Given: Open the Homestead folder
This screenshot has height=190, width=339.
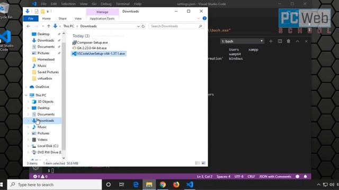Looking at the screenshot, I should (46, 59).
